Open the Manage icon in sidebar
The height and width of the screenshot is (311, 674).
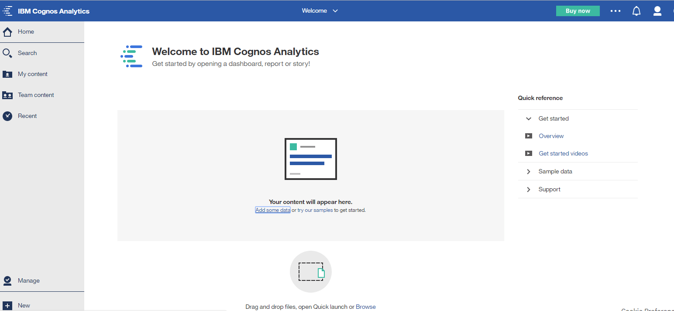tap(7, 280)
